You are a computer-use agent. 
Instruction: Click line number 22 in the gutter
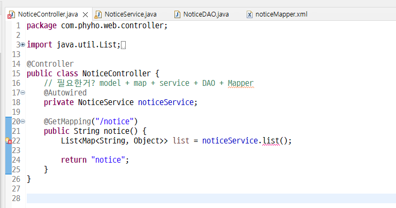(16, 140)
